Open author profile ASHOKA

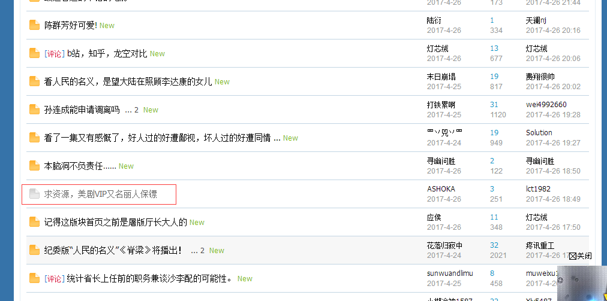coord(441,189)
